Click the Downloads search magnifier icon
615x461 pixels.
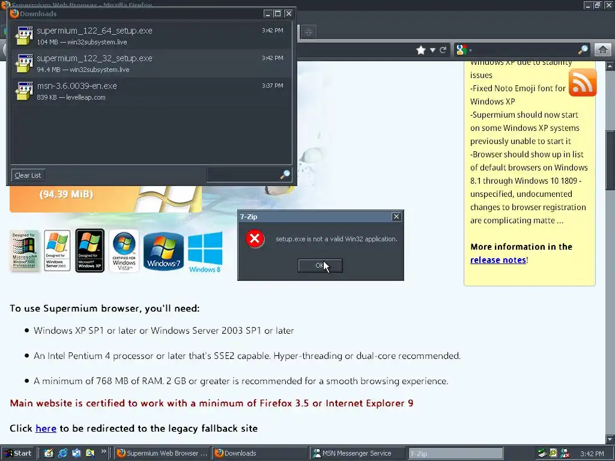tap(285, 175)
